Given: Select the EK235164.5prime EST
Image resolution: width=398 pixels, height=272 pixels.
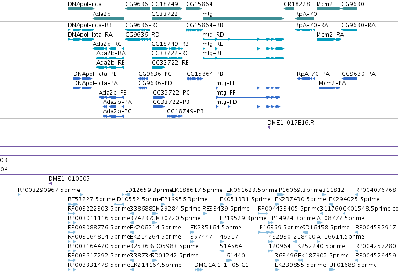Looking at the screenshot, I should coord(192,232).
